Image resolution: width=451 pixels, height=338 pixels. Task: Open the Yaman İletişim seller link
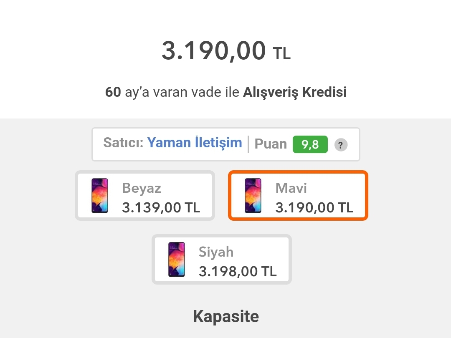[x=195, y=143]
